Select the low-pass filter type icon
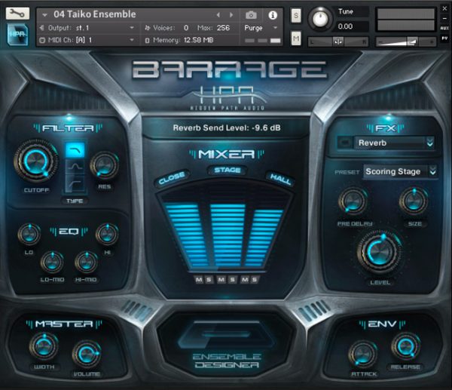 75,150
